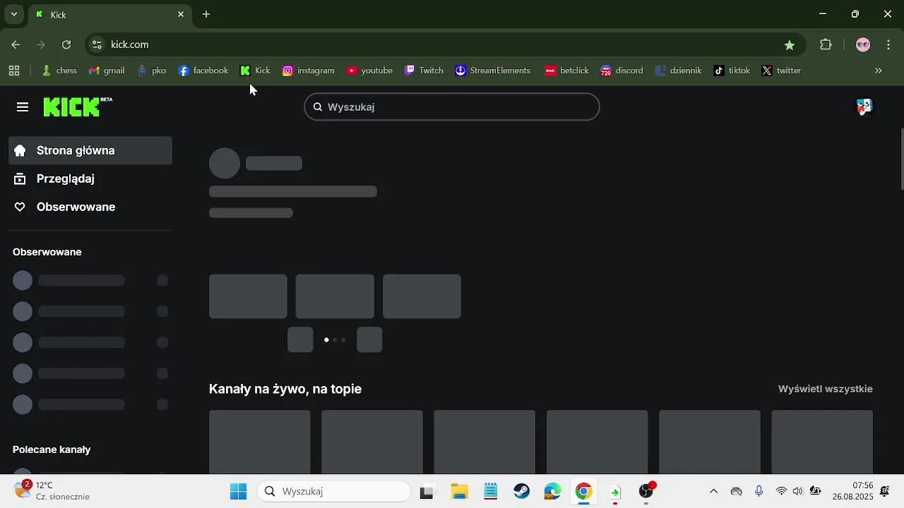Open the user profile avatar on Kick

pyautogui.click(x=864, y=107)
